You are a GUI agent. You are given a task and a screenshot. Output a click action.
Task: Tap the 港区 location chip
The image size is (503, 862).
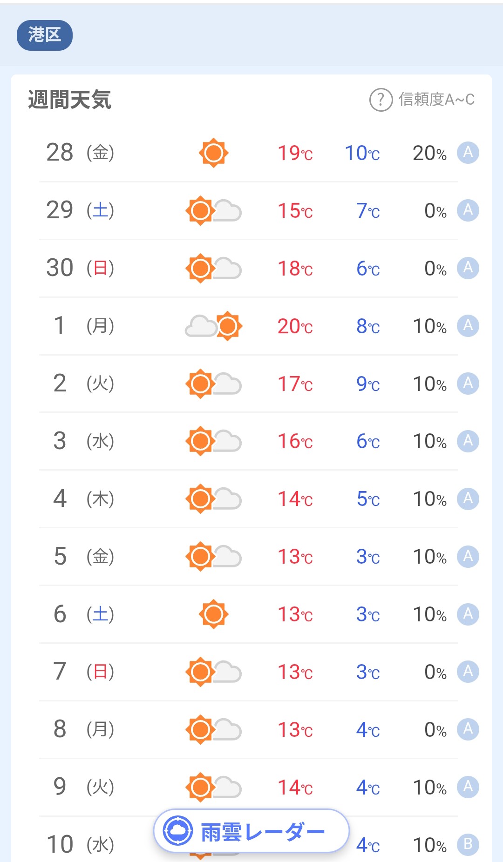(45, 35)
